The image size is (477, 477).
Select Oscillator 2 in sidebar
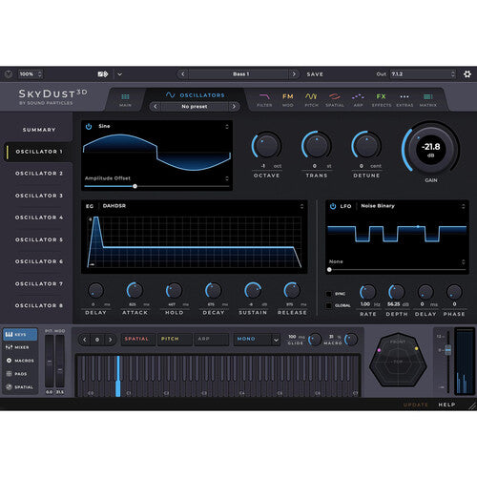pyautogui.click(x=39, y=174)
